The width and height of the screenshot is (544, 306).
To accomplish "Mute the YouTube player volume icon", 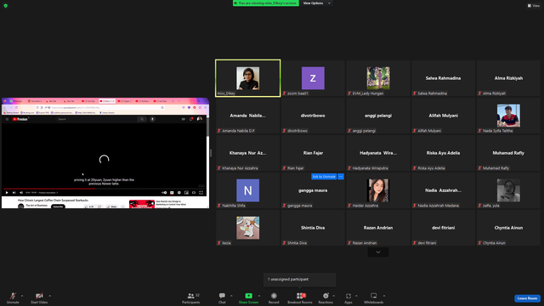I will [21, 193].
